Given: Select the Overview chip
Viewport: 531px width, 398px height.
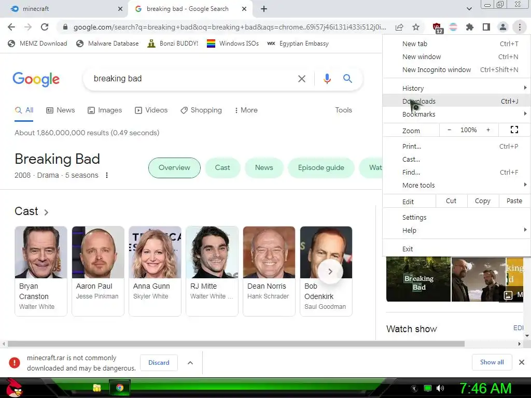Looking at the screenshot, I should pyautogui.click(x=174, y=168).
